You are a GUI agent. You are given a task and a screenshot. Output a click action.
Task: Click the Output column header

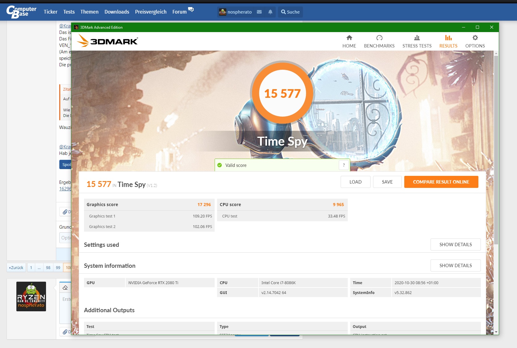(415, 326)
